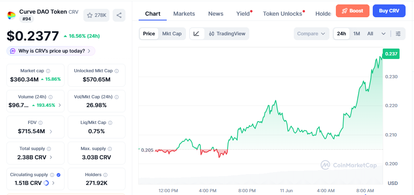
Task: Click the verified badge next to Circulating supply
Action: (59, 175)
